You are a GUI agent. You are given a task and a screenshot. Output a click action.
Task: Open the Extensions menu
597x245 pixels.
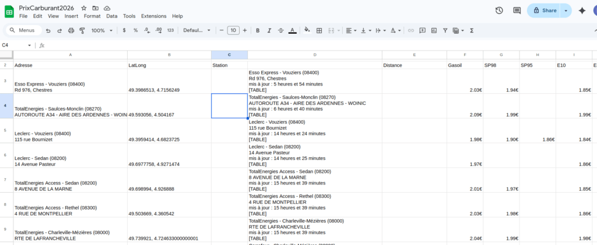(154, 16)
